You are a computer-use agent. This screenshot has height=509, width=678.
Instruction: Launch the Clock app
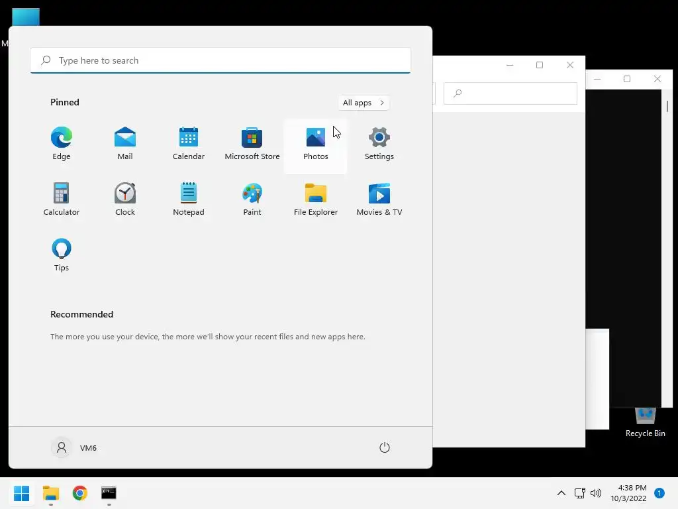[x=125, y=199]
